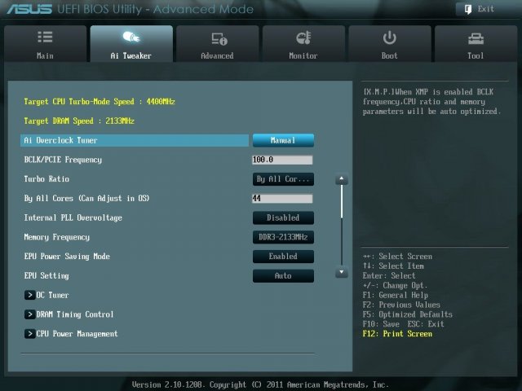Click the Tool tab printer icon

tap(476, 38)
